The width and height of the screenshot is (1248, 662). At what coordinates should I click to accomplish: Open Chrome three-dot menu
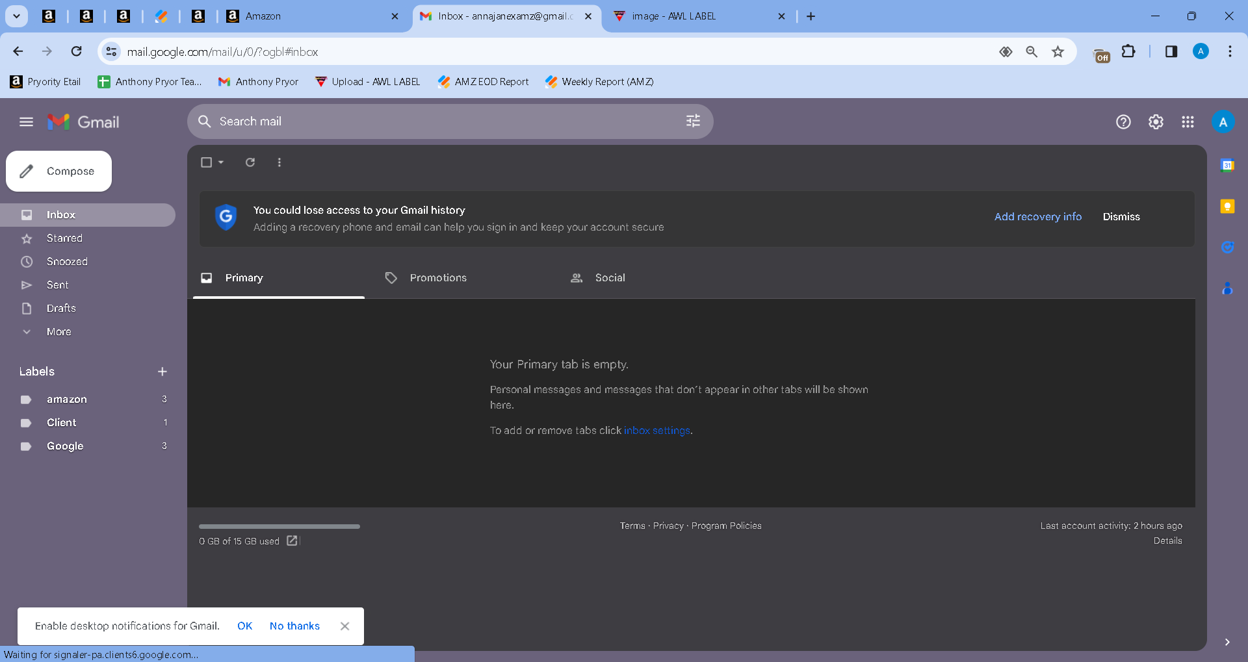(1230, 51)
